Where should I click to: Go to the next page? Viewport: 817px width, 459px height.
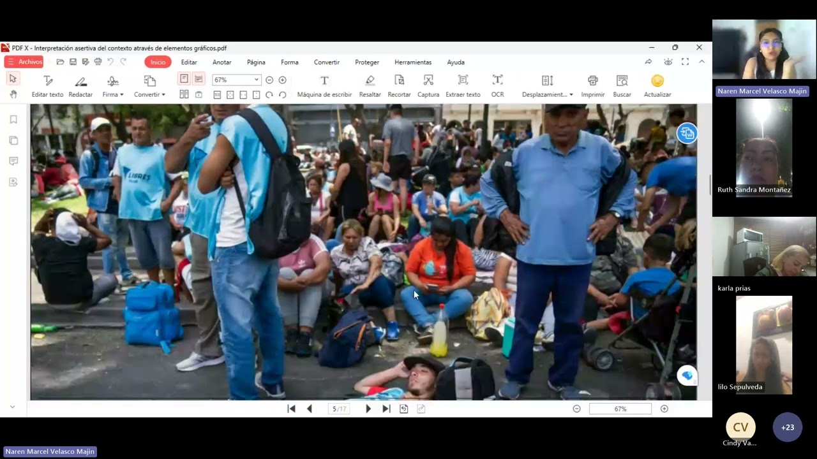368,409
